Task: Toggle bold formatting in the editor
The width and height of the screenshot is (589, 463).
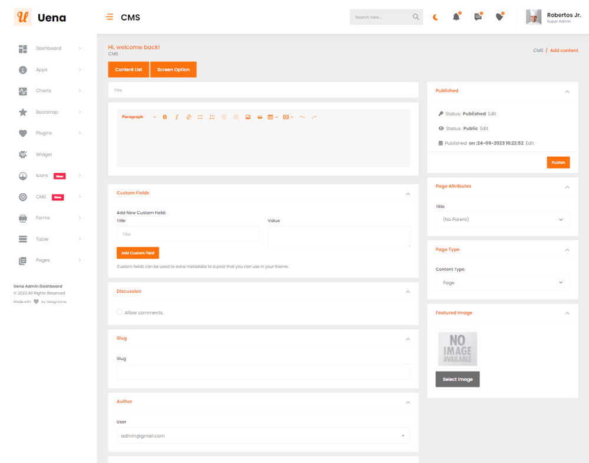Action: pyautogui.click(x=165, y=117)
